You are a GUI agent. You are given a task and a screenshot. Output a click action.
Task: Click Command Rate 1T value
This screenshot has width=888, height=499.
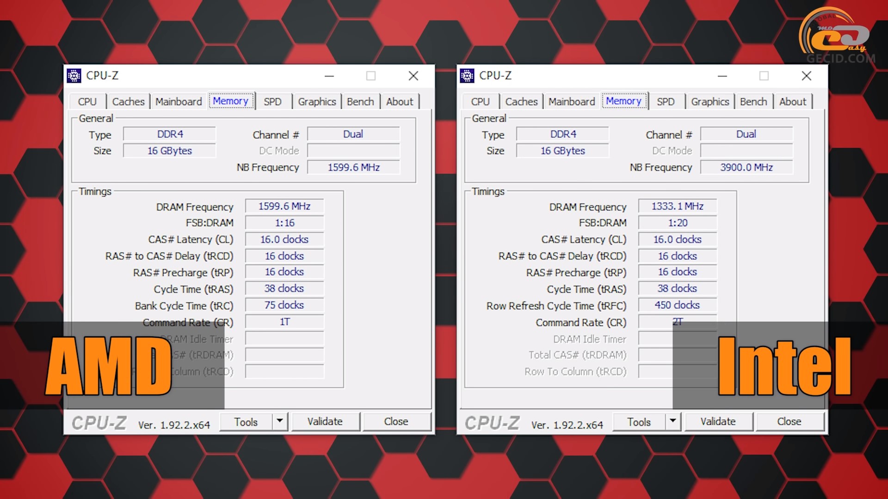(284, 322)
